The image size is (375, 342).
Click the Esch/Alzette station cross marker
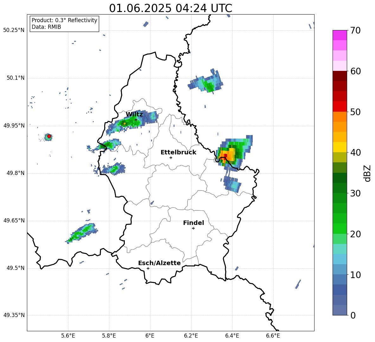click(x=148, y=268)
